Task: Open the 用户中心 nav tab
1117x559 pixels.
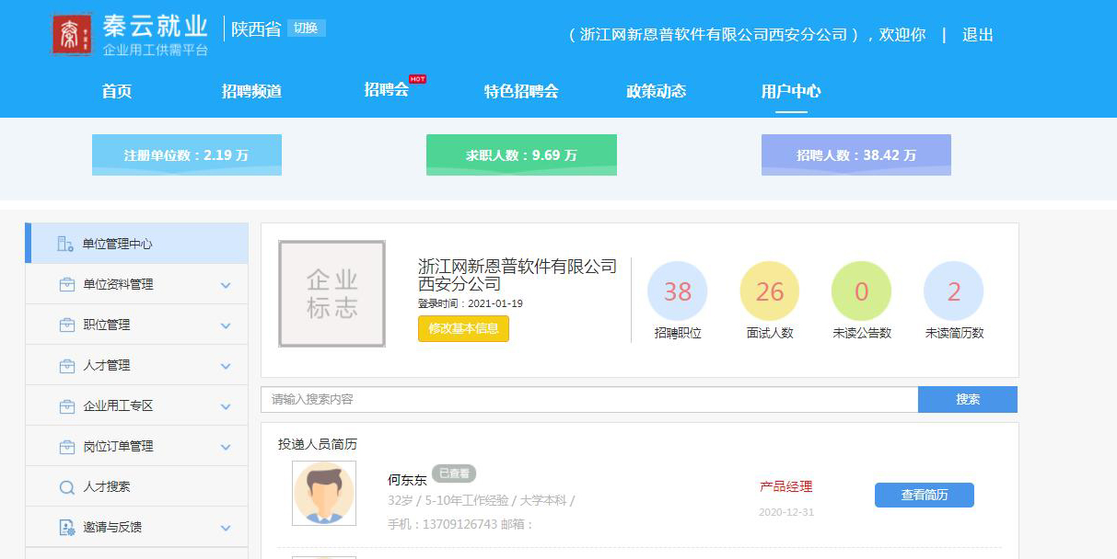Action: [791, 91]
